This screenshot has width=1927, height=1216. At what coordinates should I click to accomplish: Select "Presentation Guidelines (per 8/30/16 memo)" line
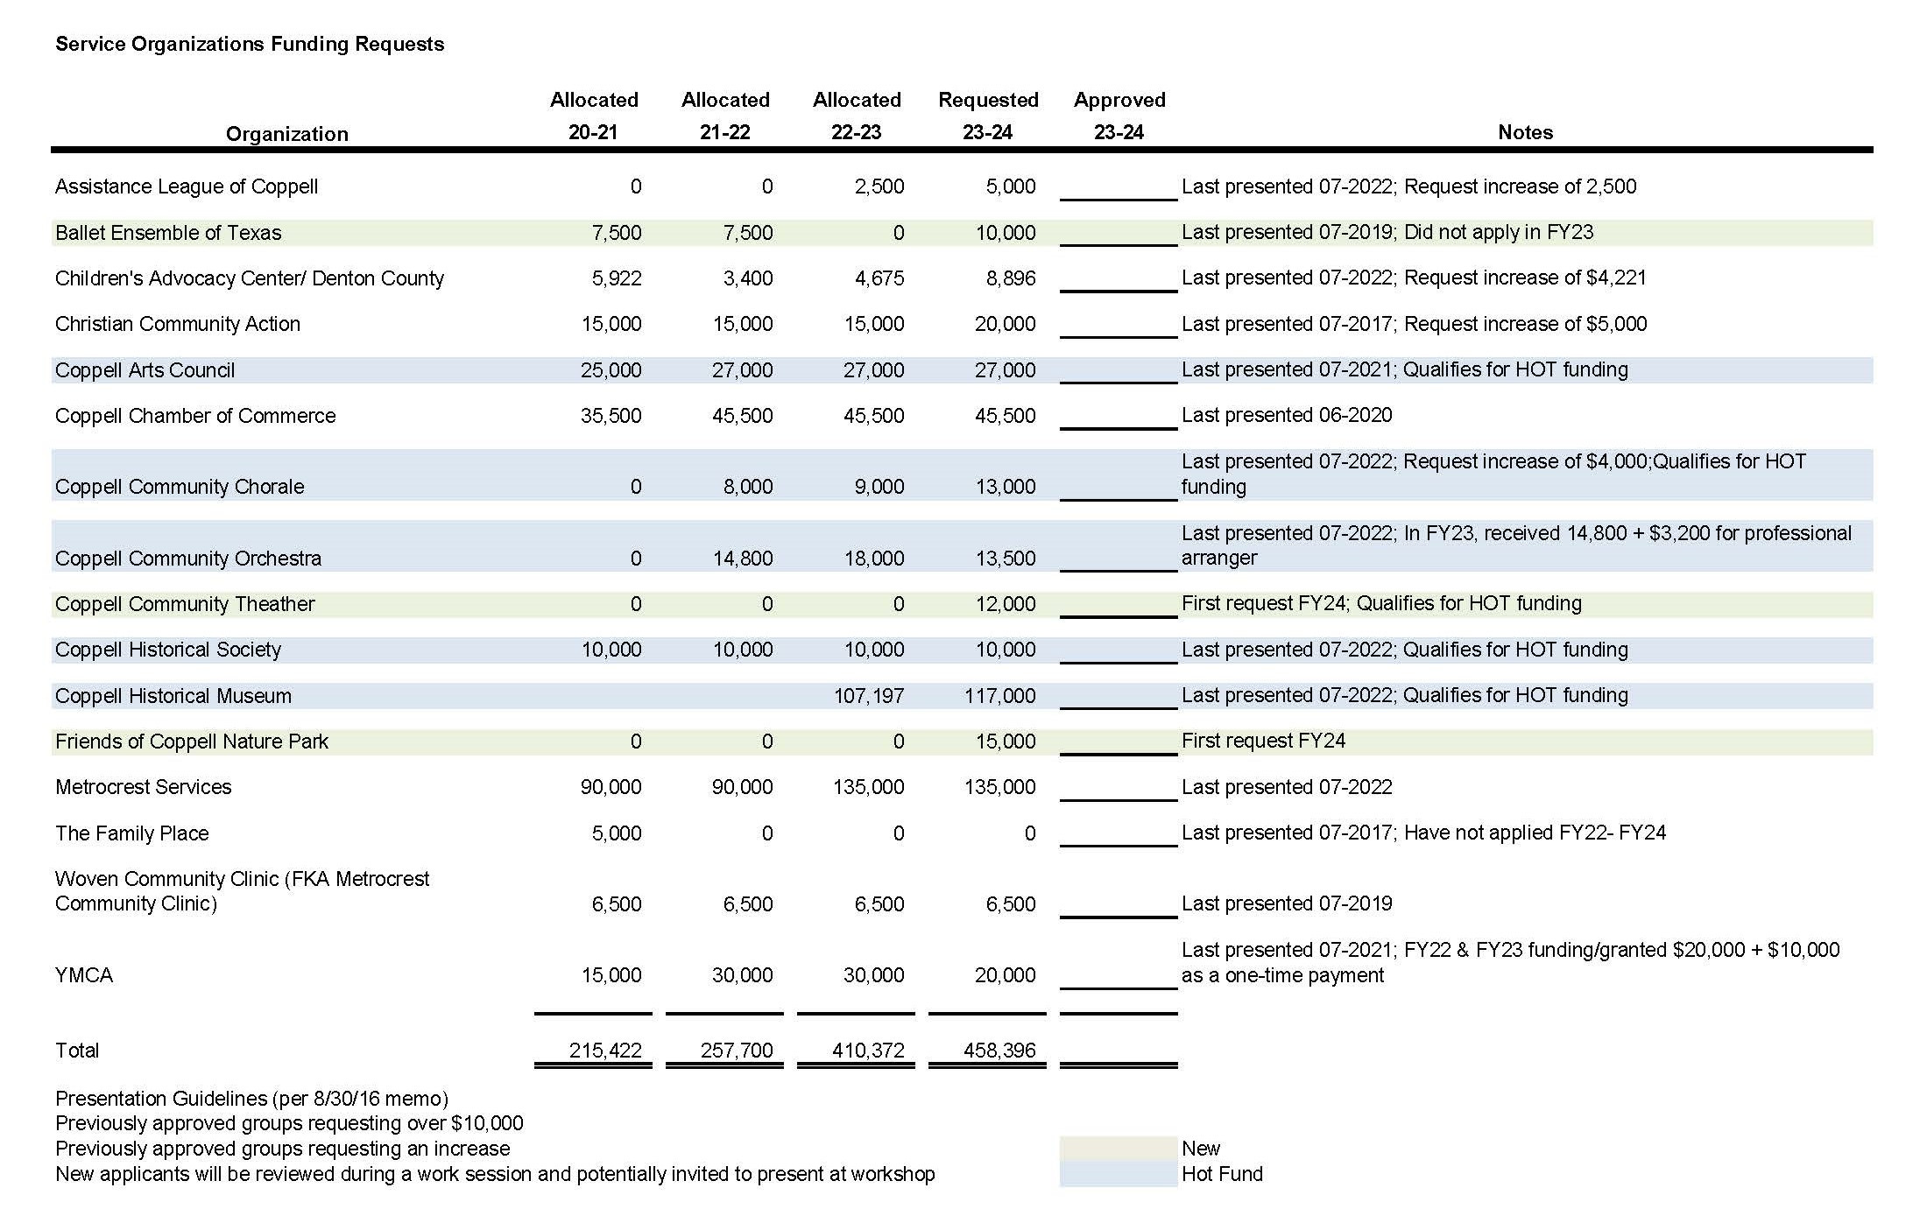click(251, 1099)
